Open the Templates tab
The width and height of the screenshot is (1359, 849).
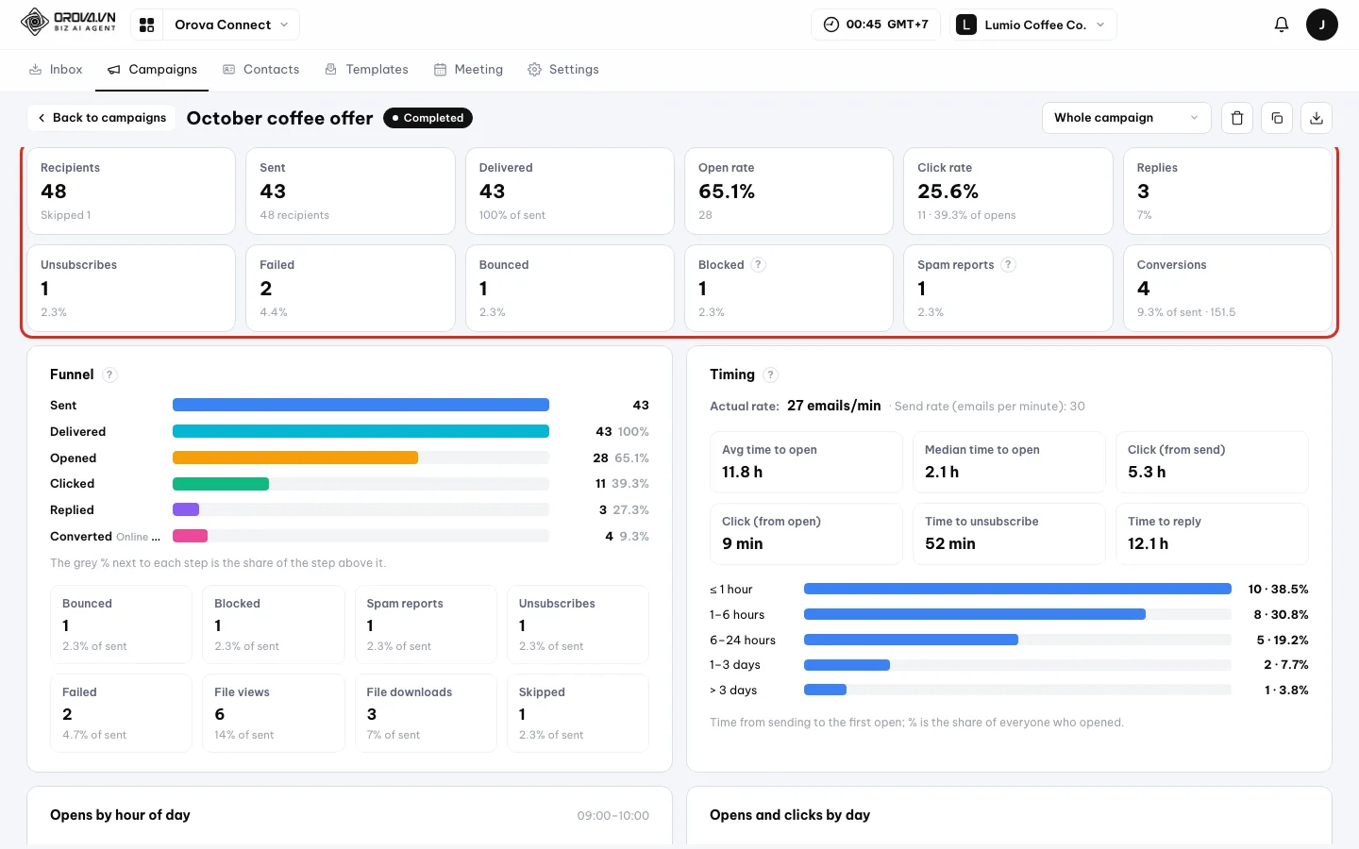(366, 70)
